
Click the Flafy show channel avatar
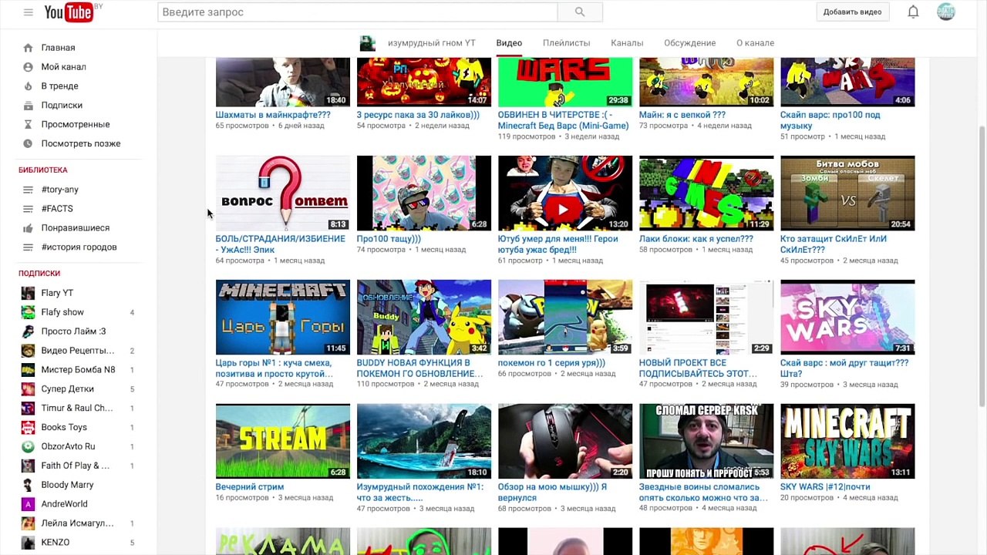[28, 312]
